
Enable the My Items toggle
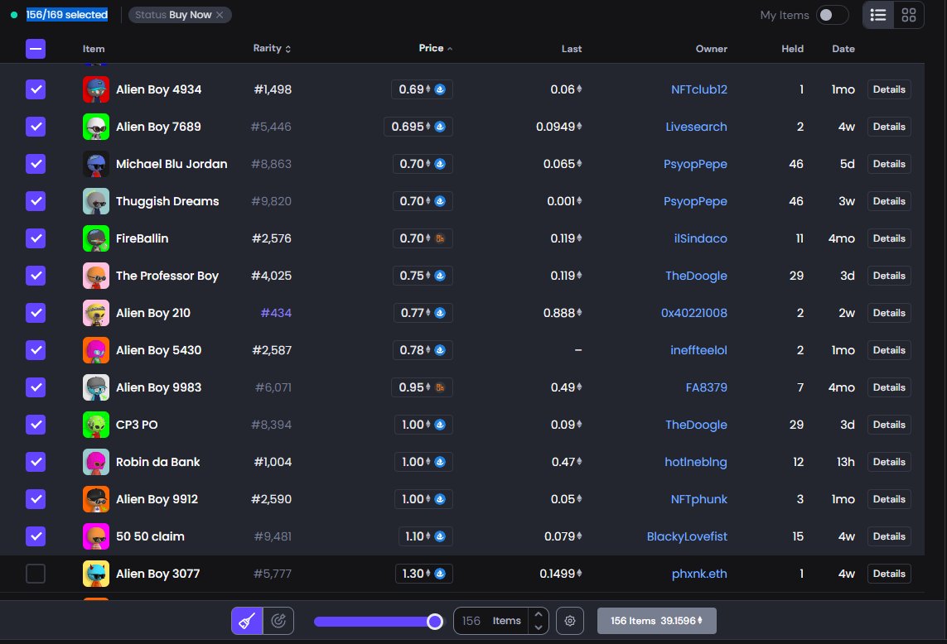point(833,14)
